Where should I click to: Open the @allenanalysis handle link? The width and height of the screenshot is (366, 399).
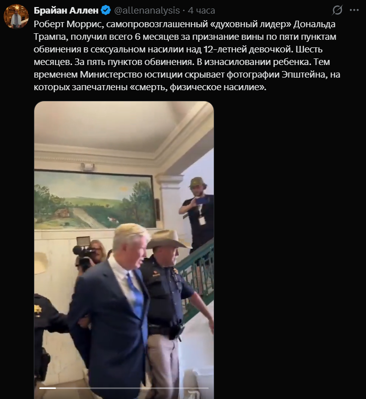point(147,11)
